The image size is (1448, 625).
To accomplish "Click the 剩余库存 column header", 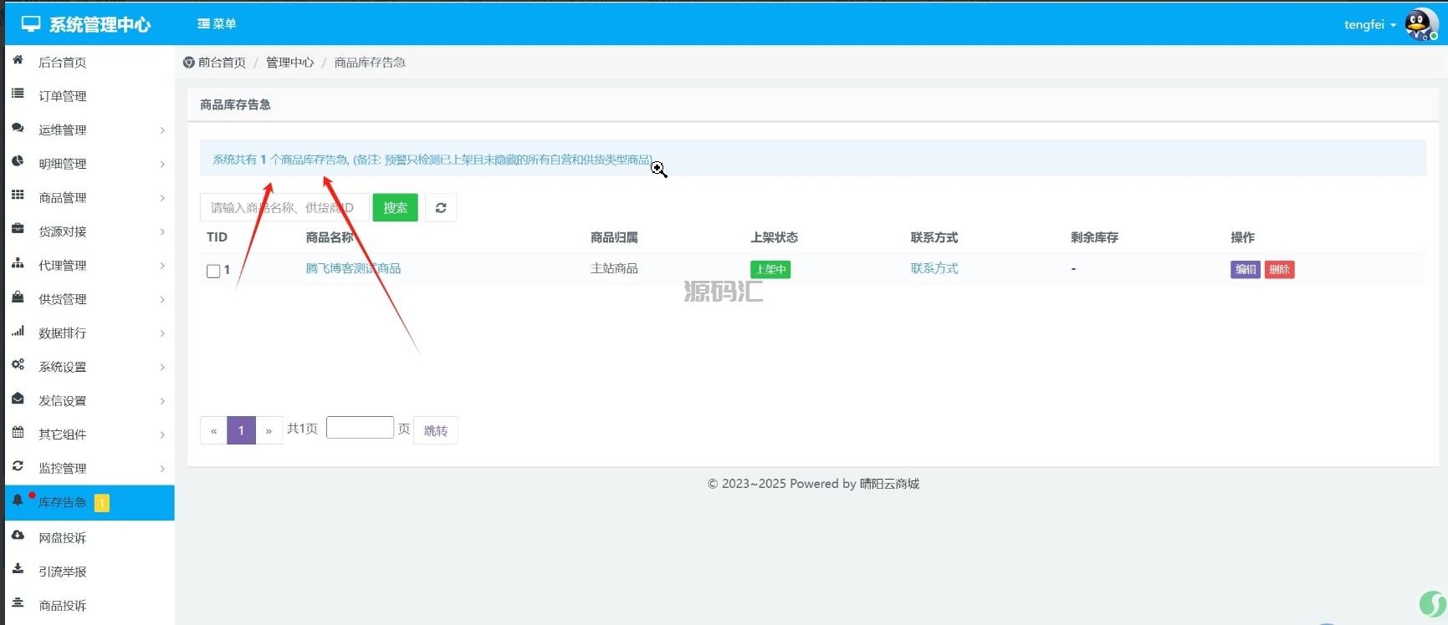I will [1094, 237].
